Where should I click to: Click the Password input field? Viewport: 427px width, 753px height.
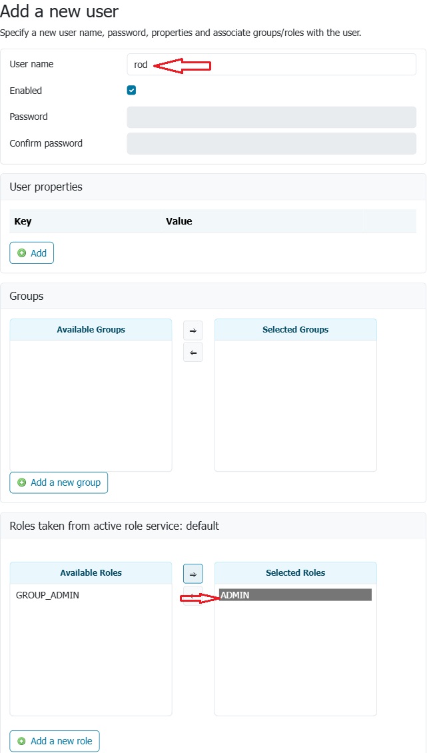click(271, 117)
